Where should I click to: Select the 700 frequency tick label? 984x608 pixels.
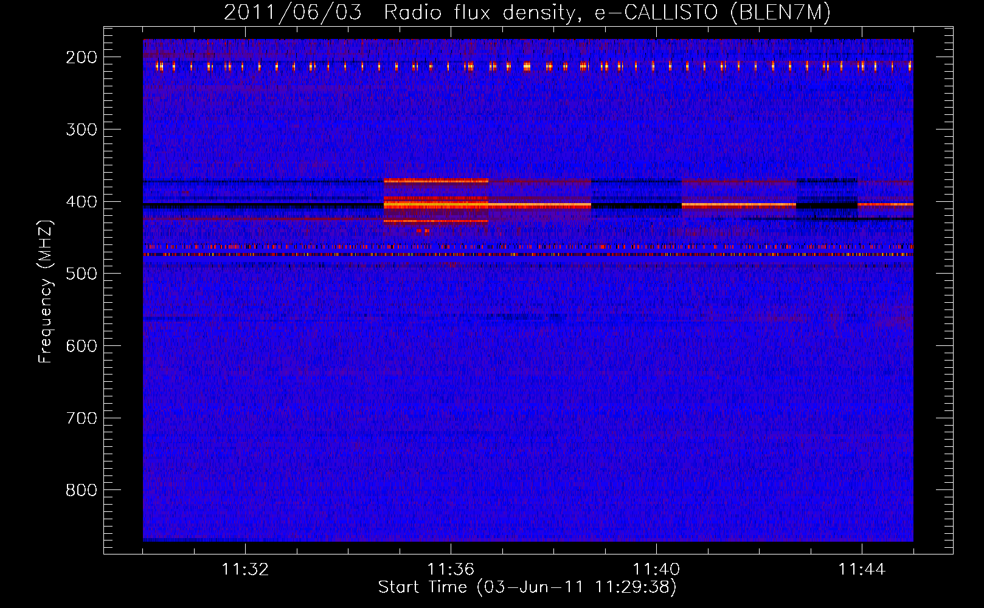click(81, 418)
